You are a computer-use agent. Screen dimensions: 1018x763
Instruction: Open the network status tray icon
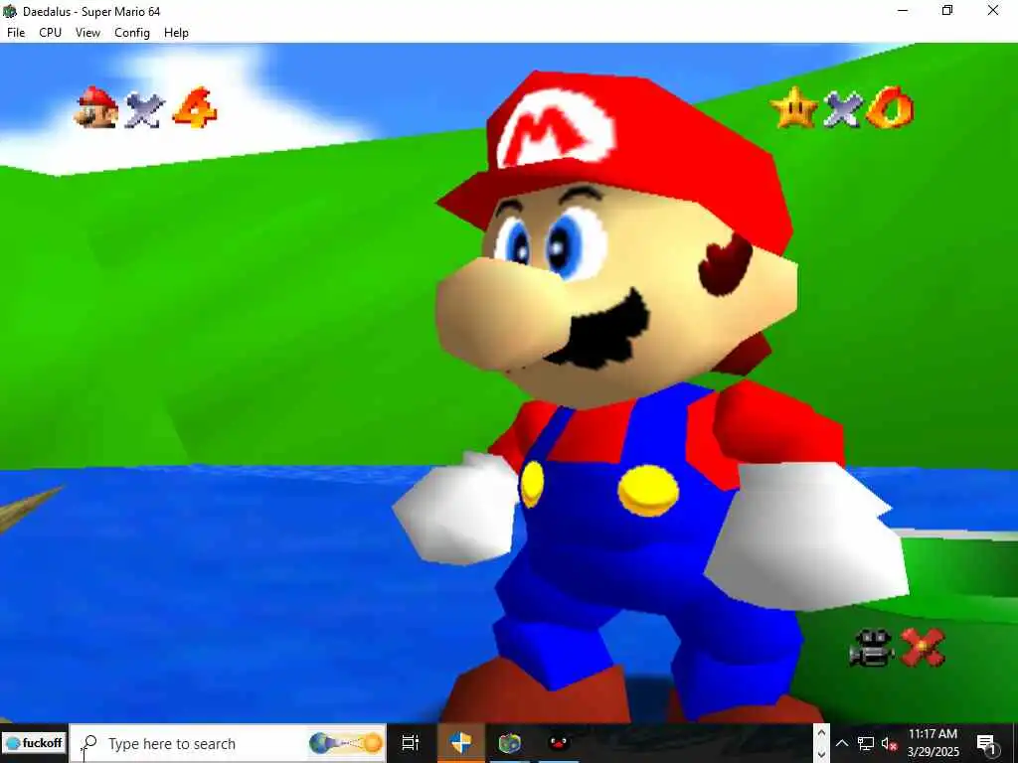[866, 743]
